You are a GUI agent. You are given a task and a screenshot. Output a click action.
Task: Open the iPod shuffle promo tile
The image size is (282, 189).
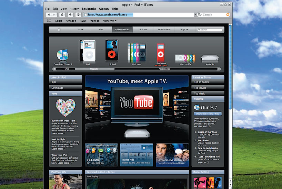click(101, 155)
